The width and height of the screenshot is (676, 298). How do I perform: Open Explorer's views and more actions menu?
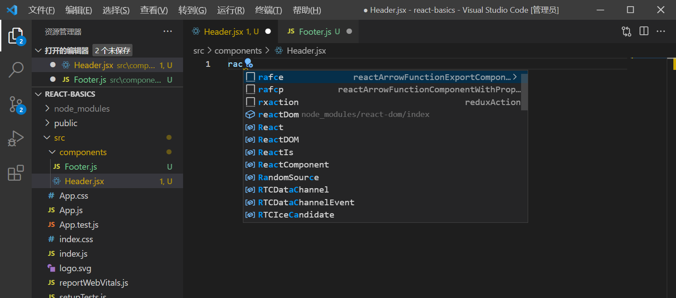168,31
